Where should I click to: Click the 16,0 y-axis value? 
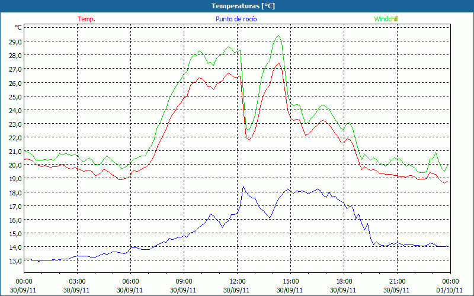coord(15,220)
